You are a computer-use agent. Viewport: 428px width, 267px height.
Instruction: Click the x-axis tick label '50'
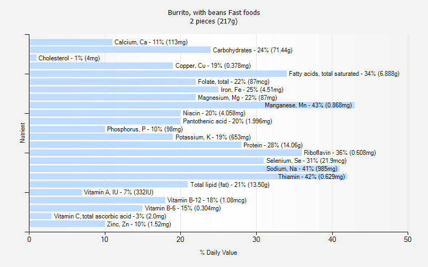(408, 239)
